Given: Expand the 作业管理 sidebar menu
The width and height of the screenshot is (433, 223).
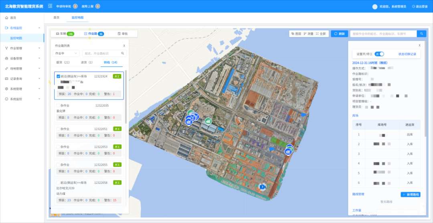Looking at the screenshot, I should 22,48.
